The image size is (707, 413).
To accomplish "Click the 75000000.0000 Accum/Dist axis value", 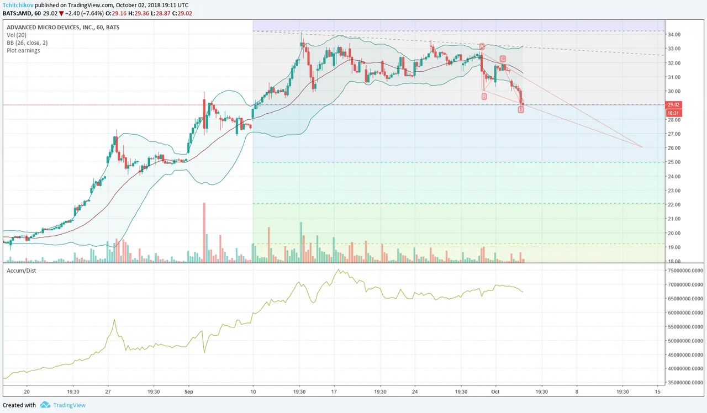I will 685,271.
